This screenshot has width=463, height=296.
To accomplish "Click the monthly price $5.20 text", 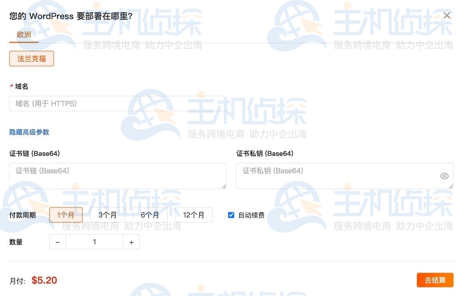I will tap(44, 280).
